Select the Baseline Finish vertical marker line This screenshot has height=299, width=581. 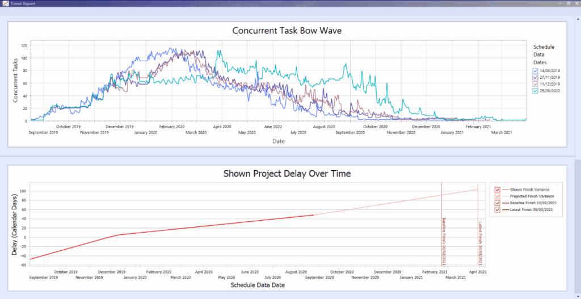pyautogui.click(x=441, y=227)
